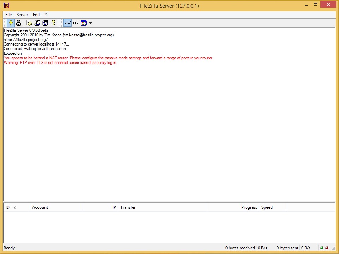Viewport: 339px width, 254px height.
Task: Minimize the FileZilla Server window
Action: [x=306, y=5]
